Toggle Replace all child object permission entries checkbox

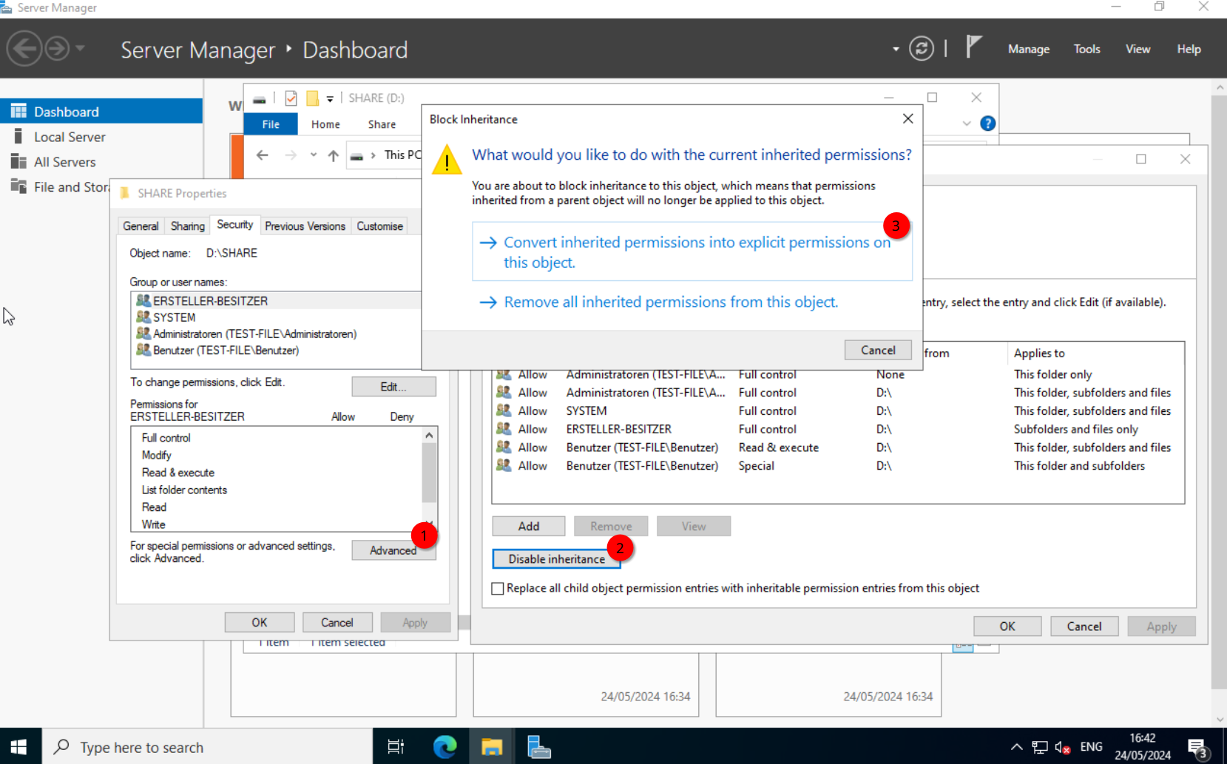tap(498, 589)
